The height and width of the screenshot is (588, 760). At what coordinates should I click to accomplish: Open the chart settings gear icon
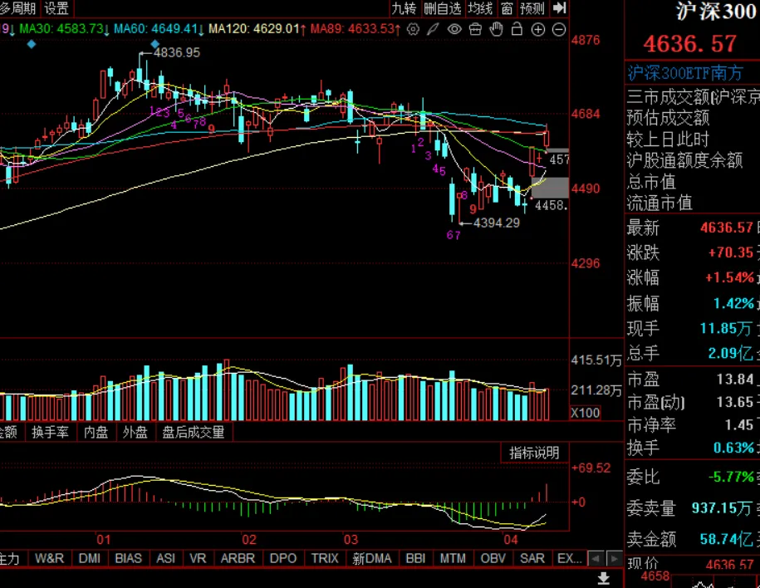pyautogui.click(x=413, y=30)
